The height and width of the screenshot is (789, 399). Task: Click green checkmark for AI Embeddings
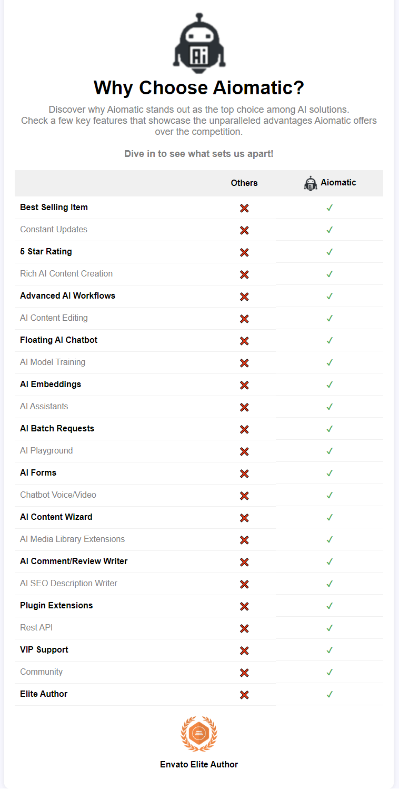click(x=330, y=384)
